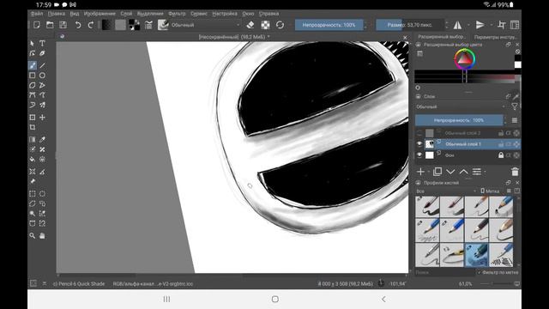This screenshot has height=309, width=549.
Task: Switch to Параметры инструмента tab
Action: point(496,37)
